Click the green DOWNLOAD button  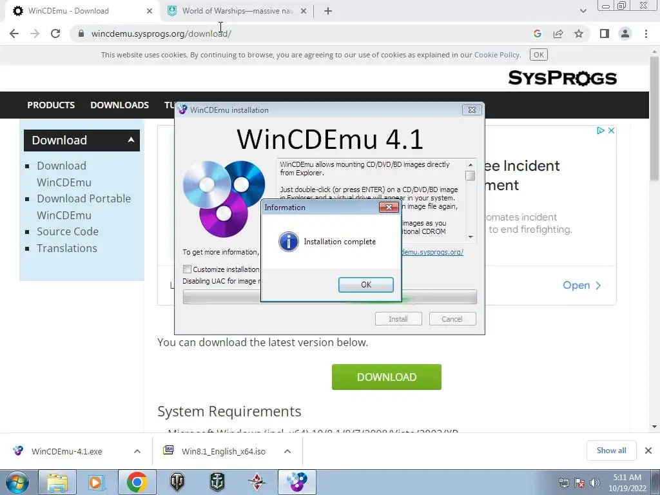coord(387,376)
